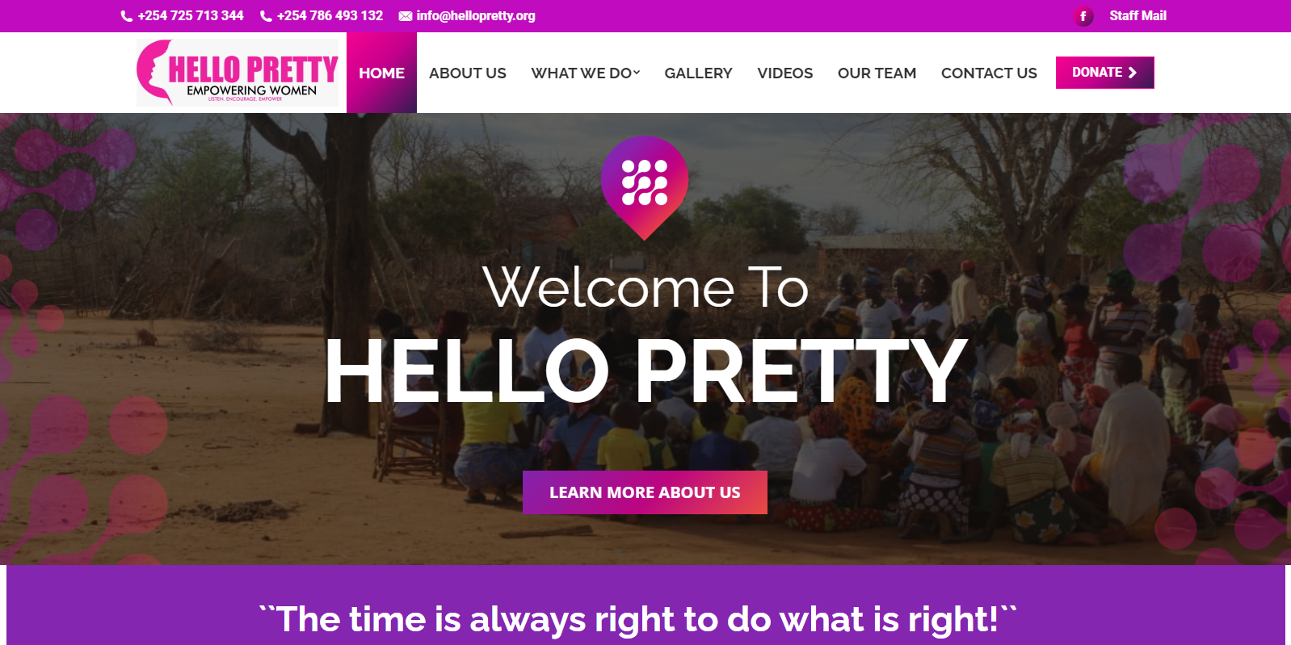Navigate to Contact Us
The width and height of the screenshot is (1291, 645).
pyautogui.click(x=989, y=73)
